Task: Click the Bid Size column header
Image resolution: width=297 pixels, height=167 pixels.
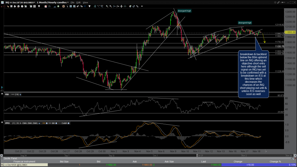Action: coord(64,161)
